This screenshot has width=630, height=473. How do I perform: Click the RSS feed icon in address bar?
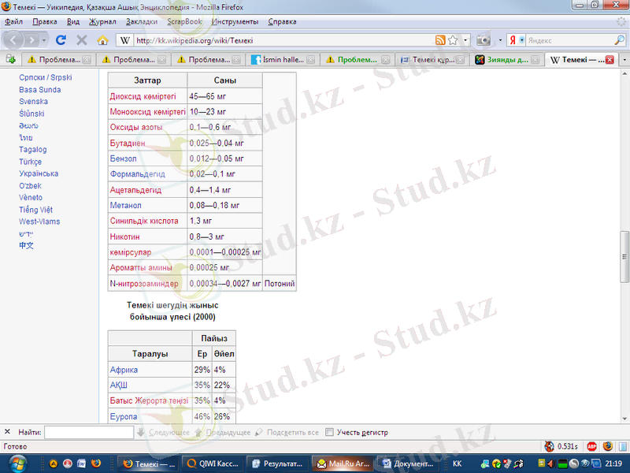coord(441,39)
